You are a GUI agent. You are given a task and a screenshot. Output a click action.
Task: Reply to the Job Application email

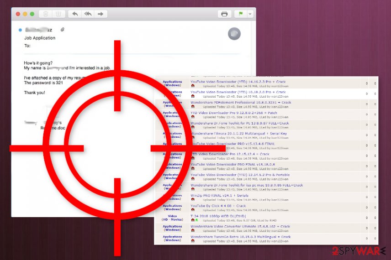click(75, 14)
